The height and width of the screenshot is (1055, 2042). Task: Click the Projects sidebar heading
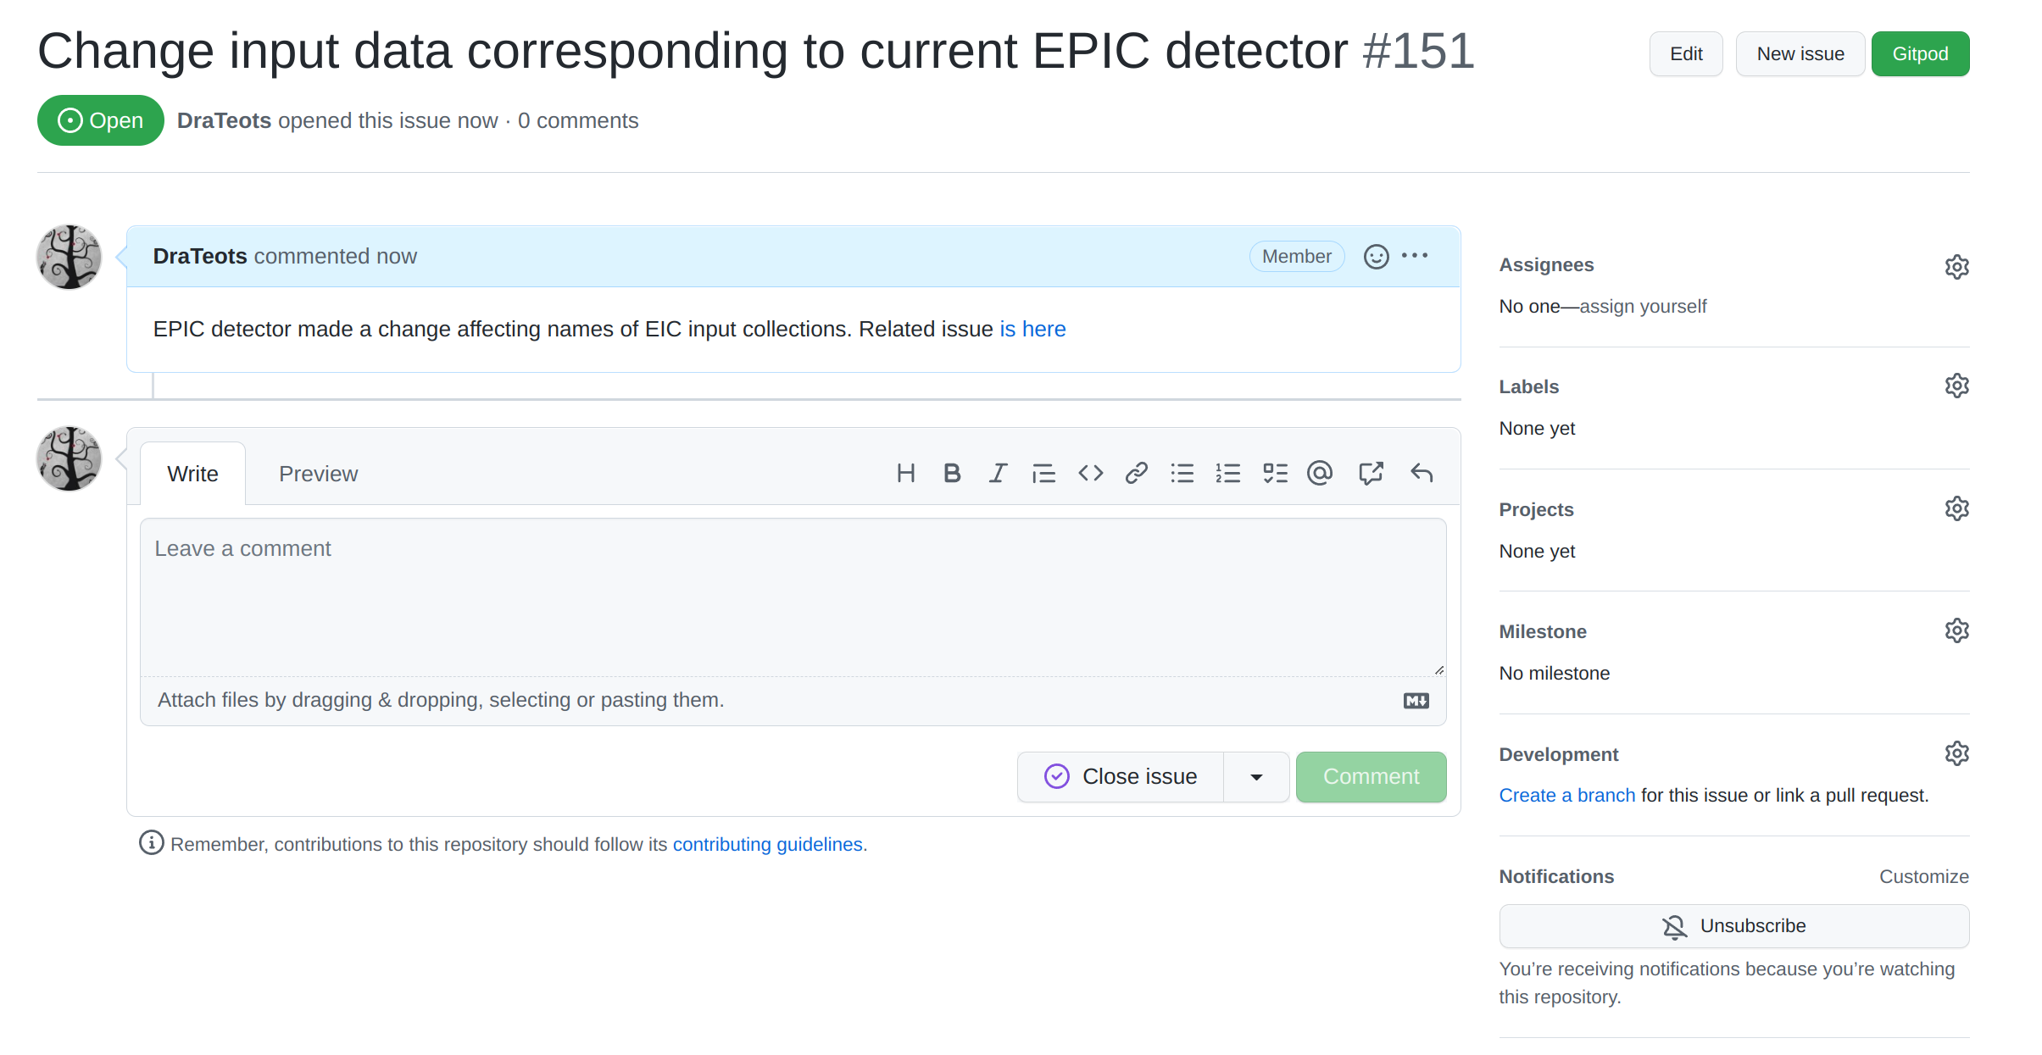[1536, 509]
